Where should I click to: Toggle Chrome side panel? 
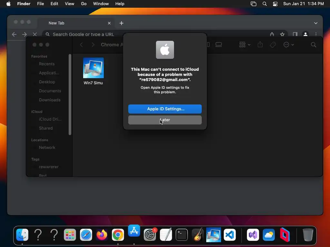[295, 34]
